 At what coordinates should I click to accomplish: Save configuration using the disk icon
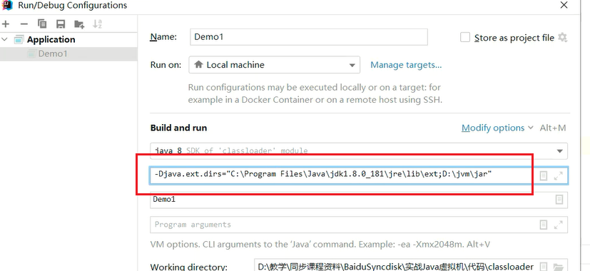(60, 24)
